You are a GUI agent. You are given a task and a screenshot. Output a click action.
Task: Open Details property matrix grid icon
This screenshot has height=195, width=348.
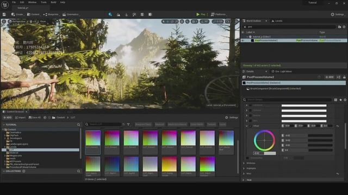click(335, 100)
